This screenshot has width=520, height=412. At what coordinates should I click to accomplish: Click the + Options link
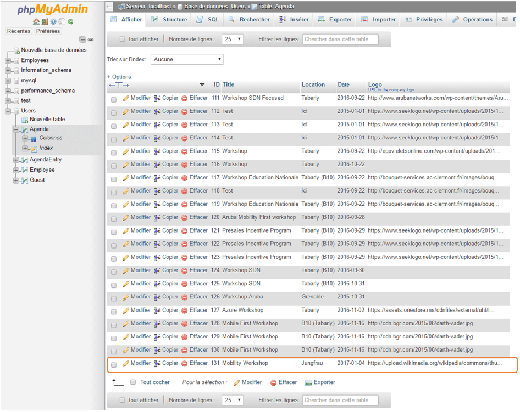click(119, 77)
